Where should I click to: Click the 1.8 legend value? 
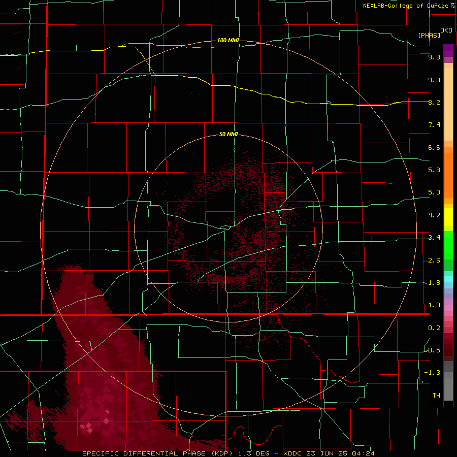point(434,283)
